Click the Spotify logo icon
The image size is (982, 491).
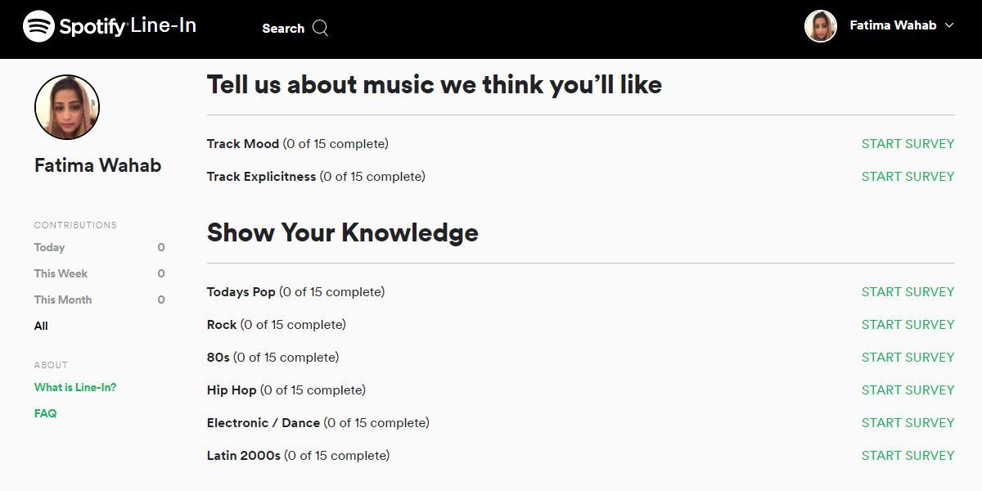pos(38,26)
